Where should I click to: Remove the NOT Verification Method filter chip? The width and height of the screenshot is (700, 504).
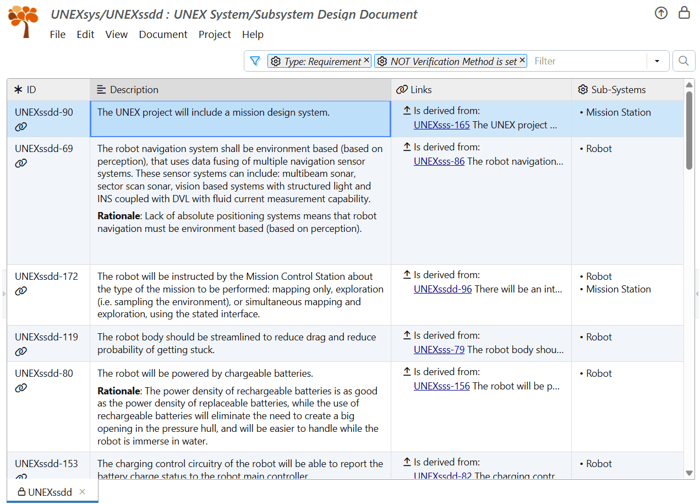pos(522,61)
